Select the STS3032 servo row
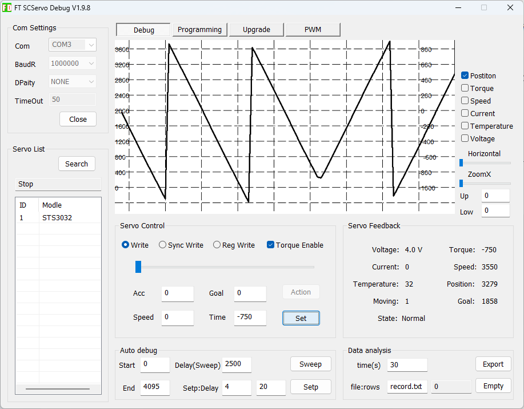This screenshot has width=524, height=409. (x=58, y=218)
